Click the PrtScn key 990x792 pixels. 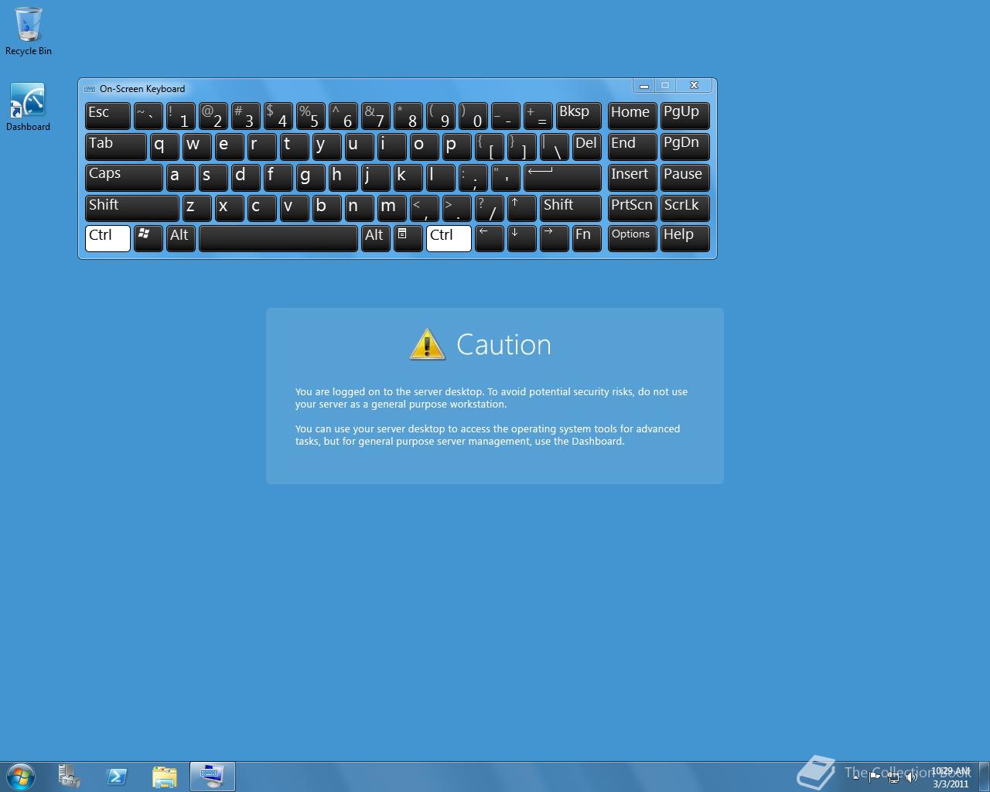pos(632,208)
